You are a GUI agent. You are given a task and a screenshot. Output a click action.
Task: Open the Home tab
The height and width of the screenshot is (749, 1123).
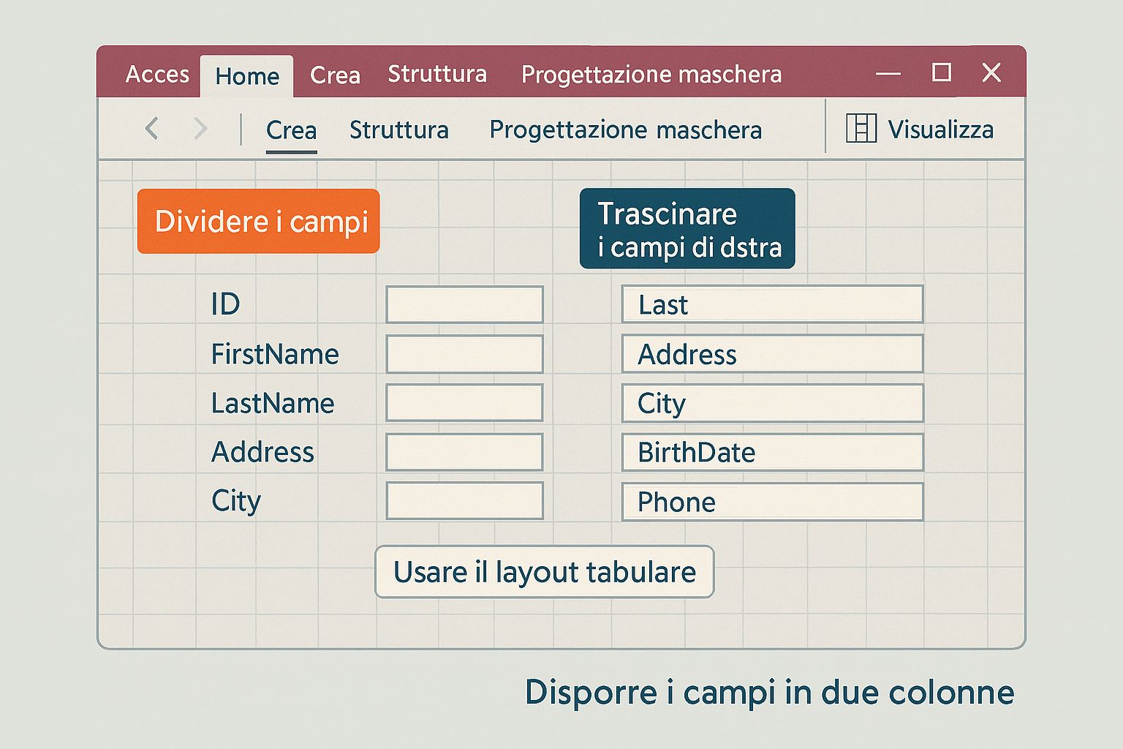click(247, 76)
